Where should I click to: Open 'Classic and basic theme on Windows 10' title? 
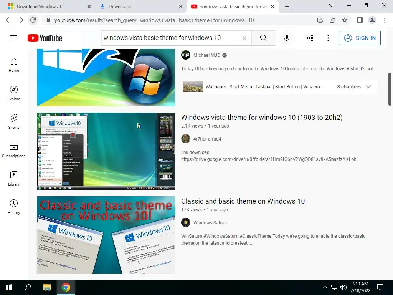point(243,201)
